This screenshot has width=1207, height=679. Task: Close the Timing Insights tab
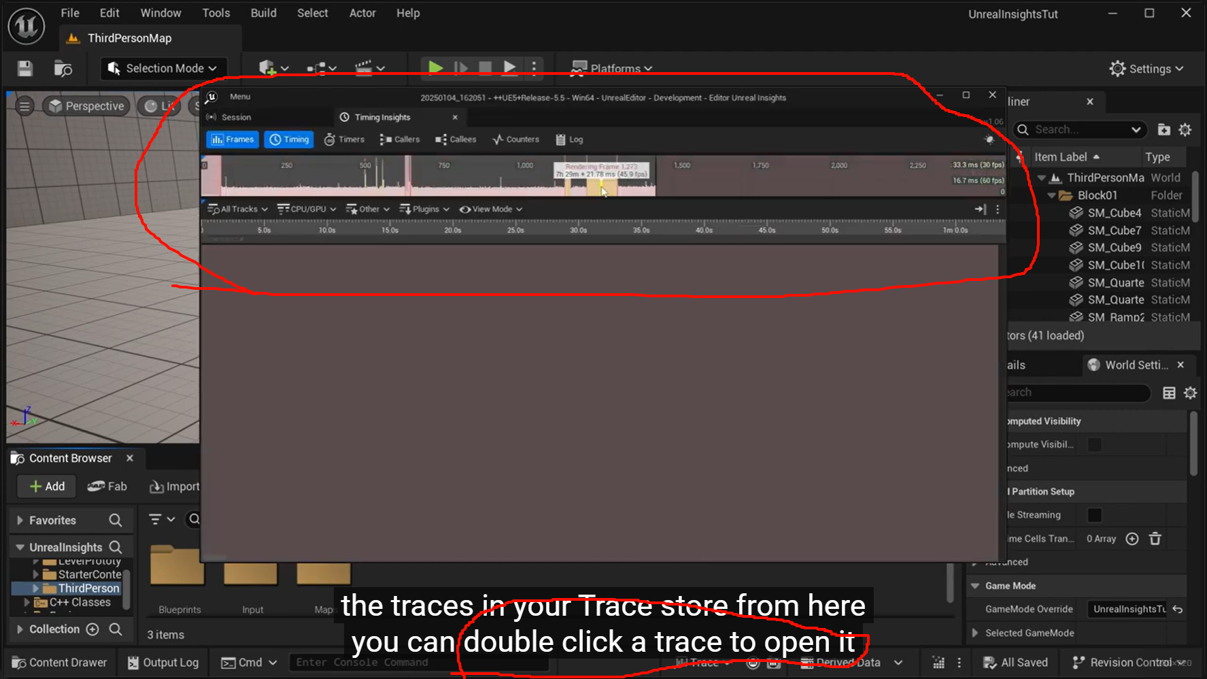tap(455, 117)
